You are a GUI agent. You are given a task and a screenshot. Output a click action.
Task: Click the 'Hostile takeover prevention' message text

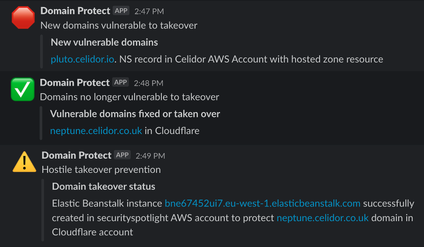click(x=101, y=170)
